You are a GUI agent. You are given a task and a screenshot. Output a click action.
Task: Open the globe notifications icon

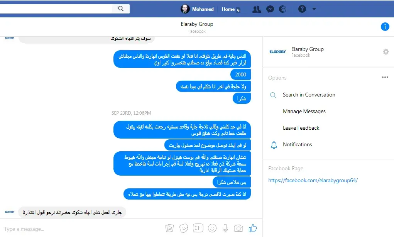click(x=283, y=9)
